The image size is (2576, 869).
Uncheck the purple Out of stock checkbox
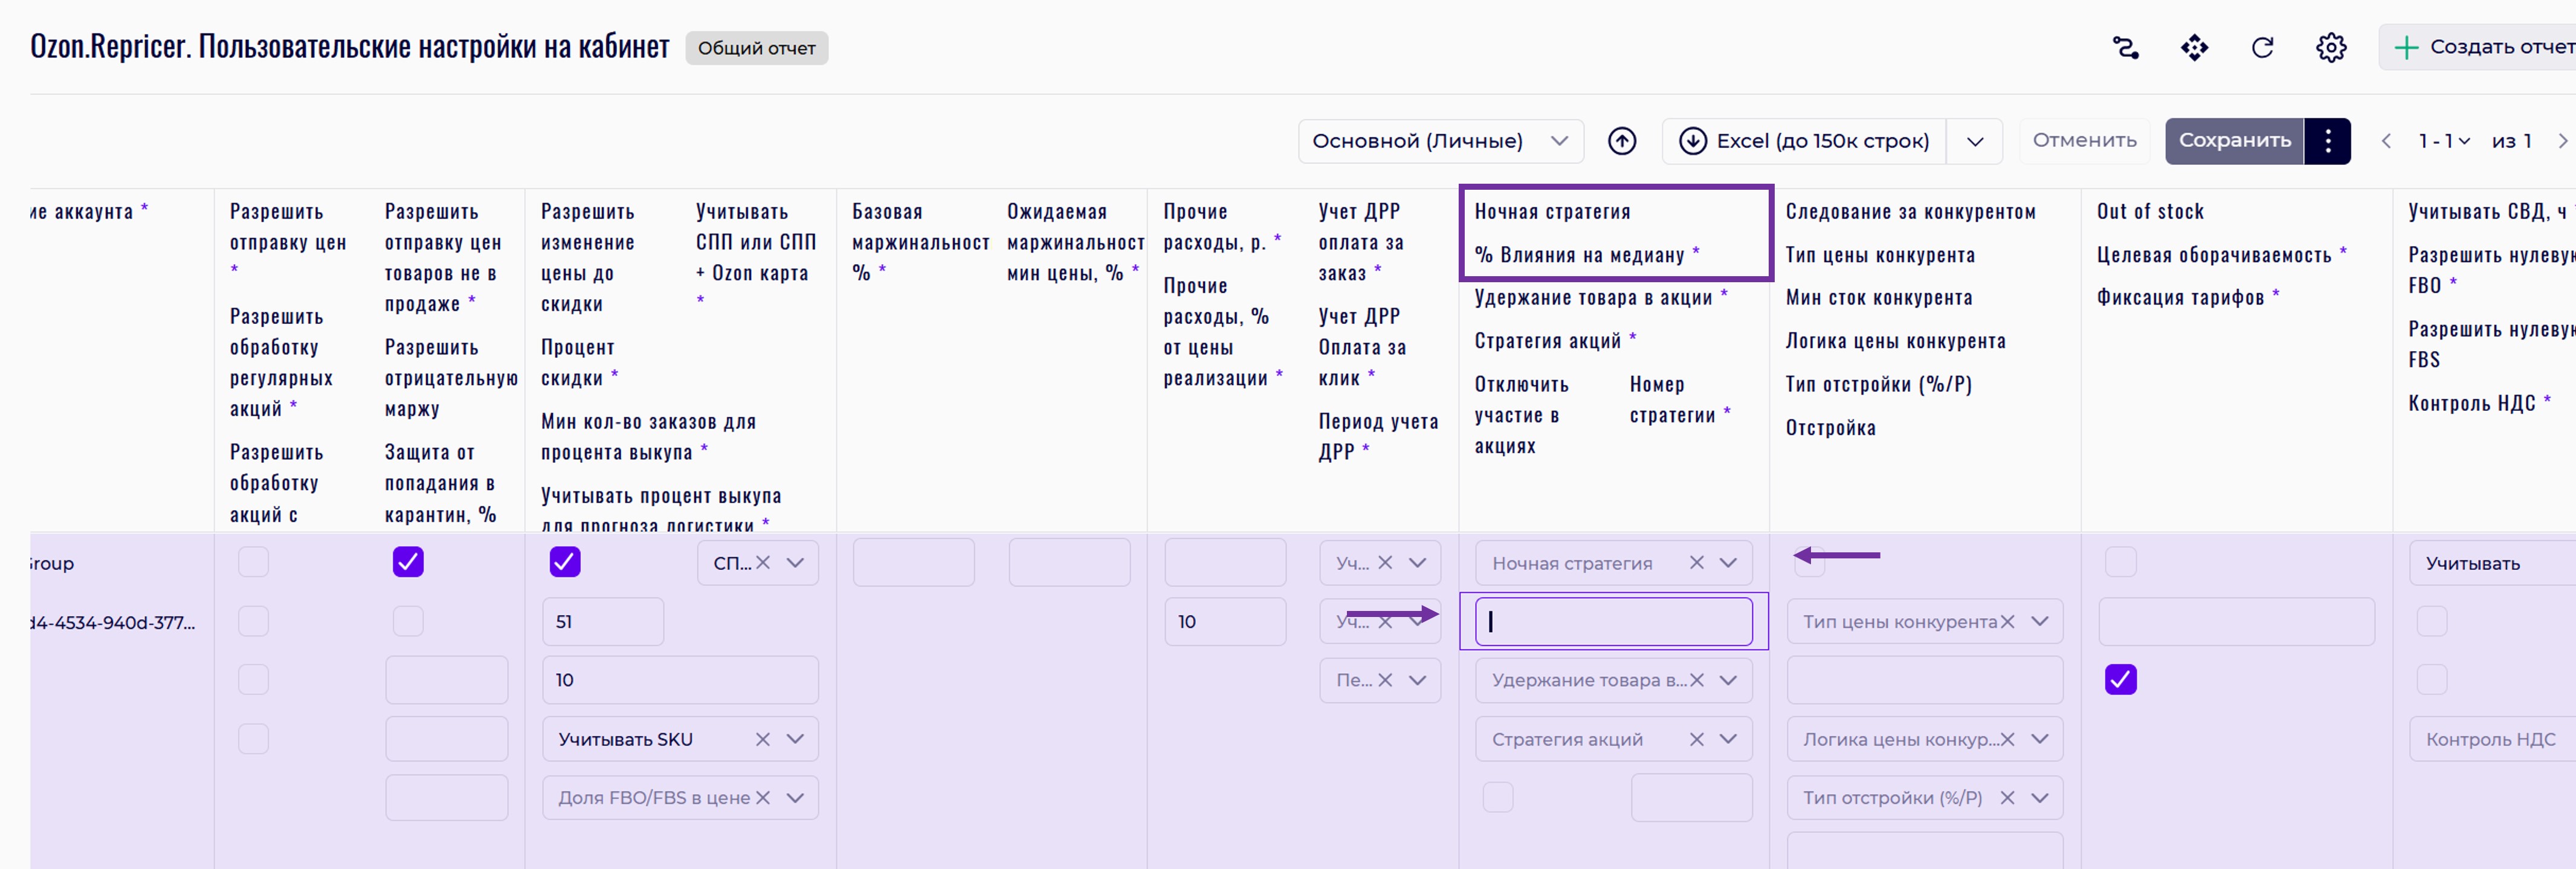click(2120, 680)
